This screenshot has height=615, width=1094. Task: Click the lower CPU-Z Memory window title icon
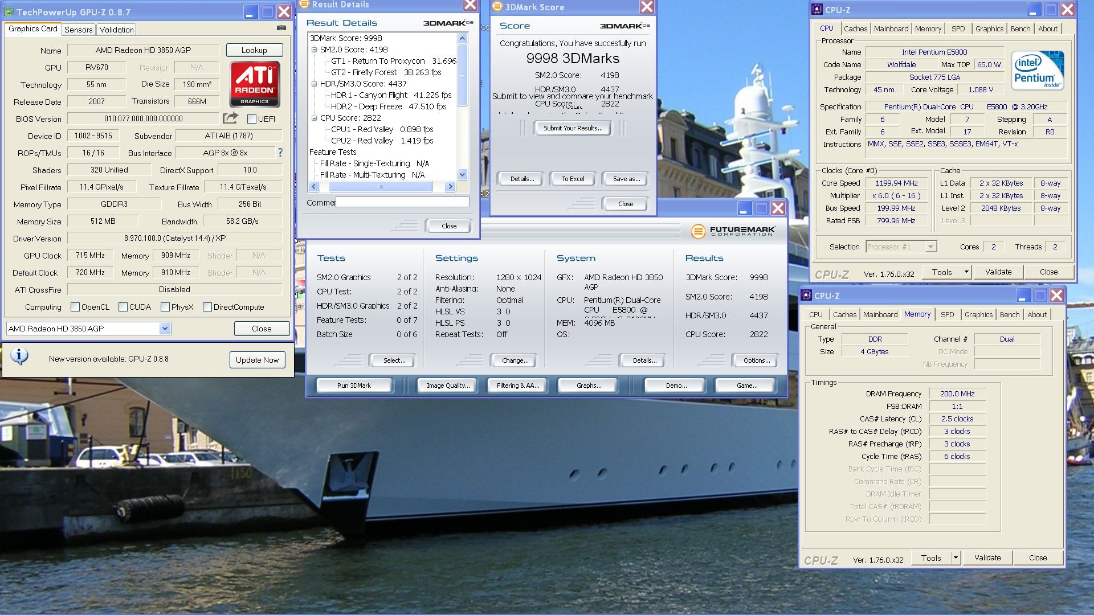806,295
